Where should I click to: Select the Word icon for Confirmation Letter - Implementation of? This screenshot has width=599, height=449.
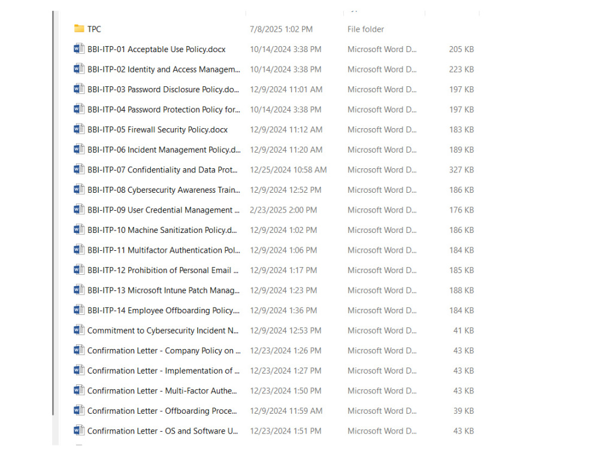coord(79,371)
